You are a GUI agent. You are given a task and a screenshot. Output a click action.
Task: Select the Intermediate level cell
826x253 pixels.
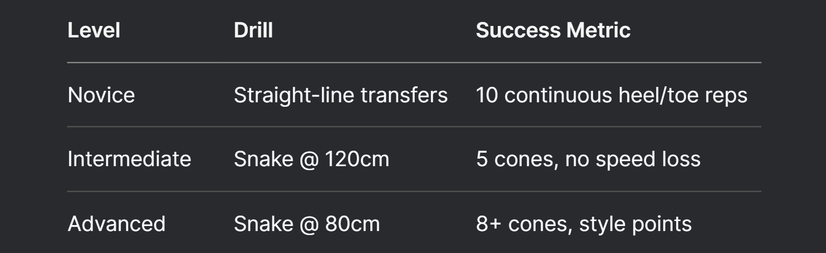129,159
